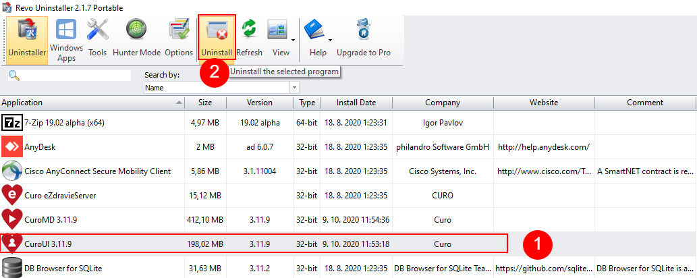Viewport: 697px width, 278px height.
Task: Click install date 18. 8. 2020 1:23:31
Action: click(356, 123)
